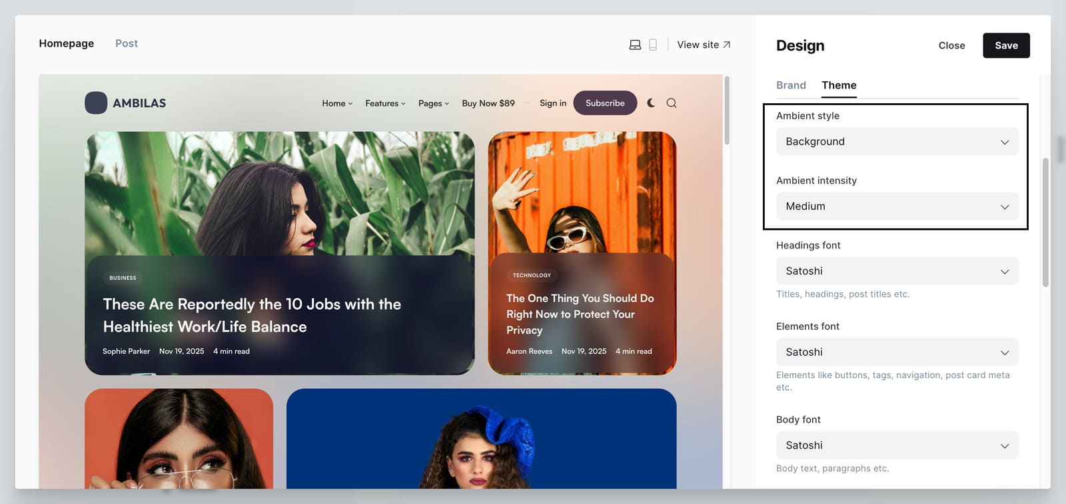The width and height of the screenshot is (1066, 504).
Task: Switch to the Brand tab
Action: [x=791, y=85]
